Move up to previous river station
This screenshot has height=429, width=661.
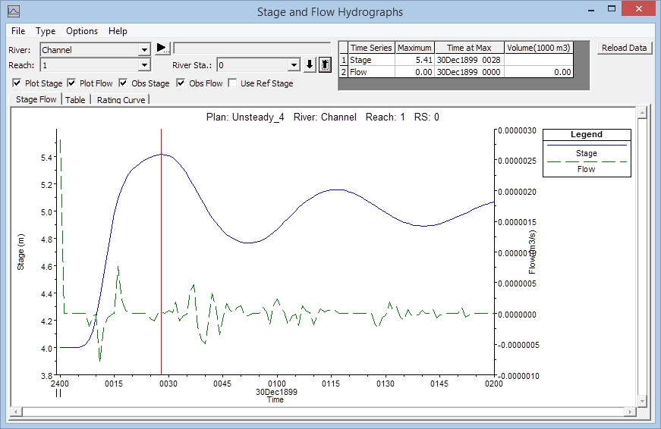coord(325,65)
